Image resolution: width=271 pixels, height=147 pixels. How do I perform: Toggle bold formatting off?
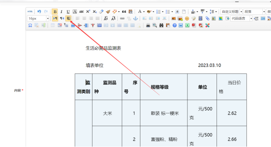point(55,12)
